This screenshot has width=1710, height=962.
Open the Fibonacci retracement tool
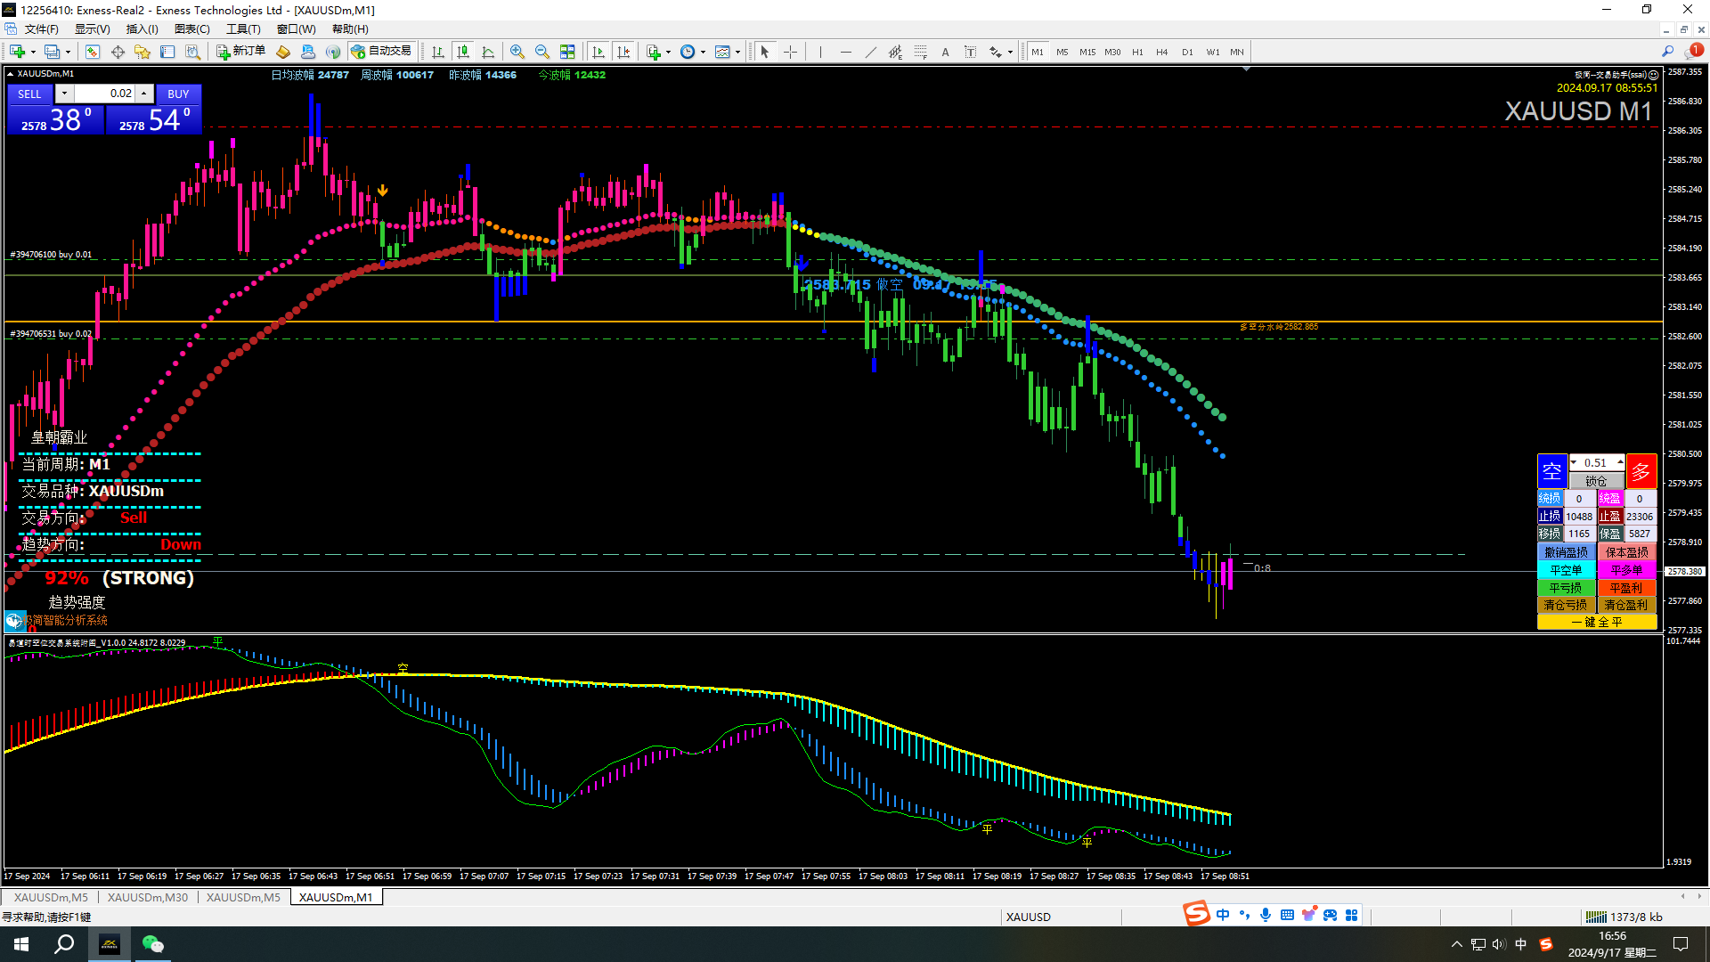click(920, 52)
